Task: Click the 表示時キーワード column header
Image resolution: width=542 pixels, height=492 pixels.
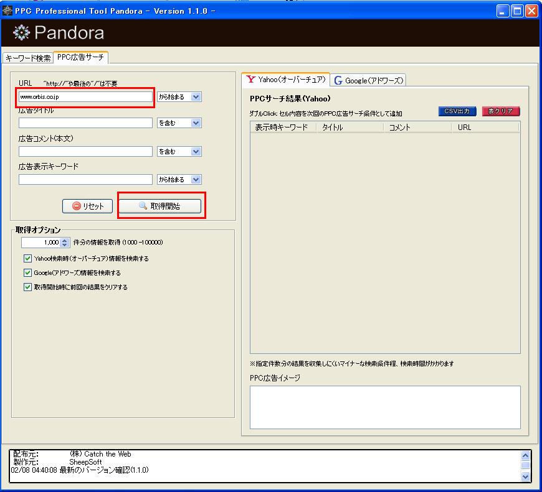Action: [283, 128]
